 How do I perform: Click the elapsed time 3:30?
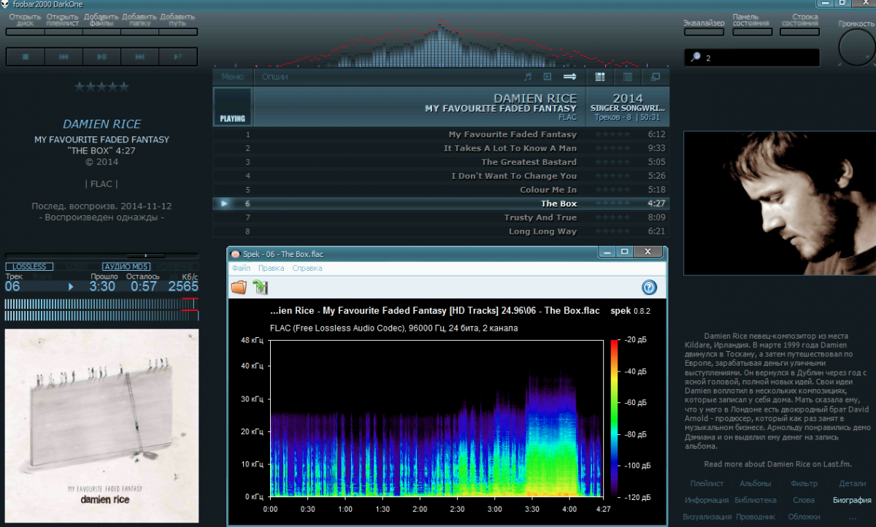(x=102, y=286)
